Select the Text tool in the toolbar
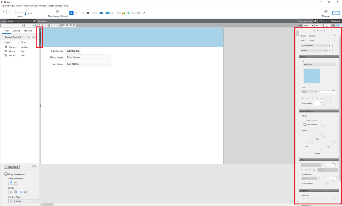Viewport: 342px width, 206px height. click(77, 13)
